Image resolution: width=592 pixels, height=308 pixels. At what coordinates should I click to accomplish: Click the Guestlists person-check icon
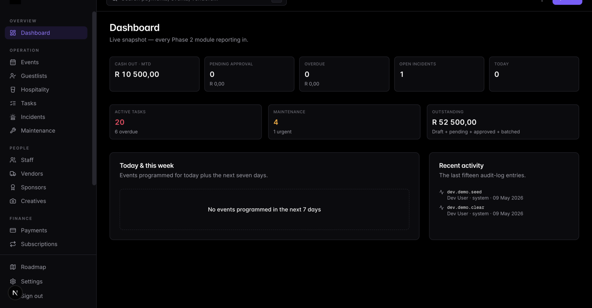pos(13,76)
